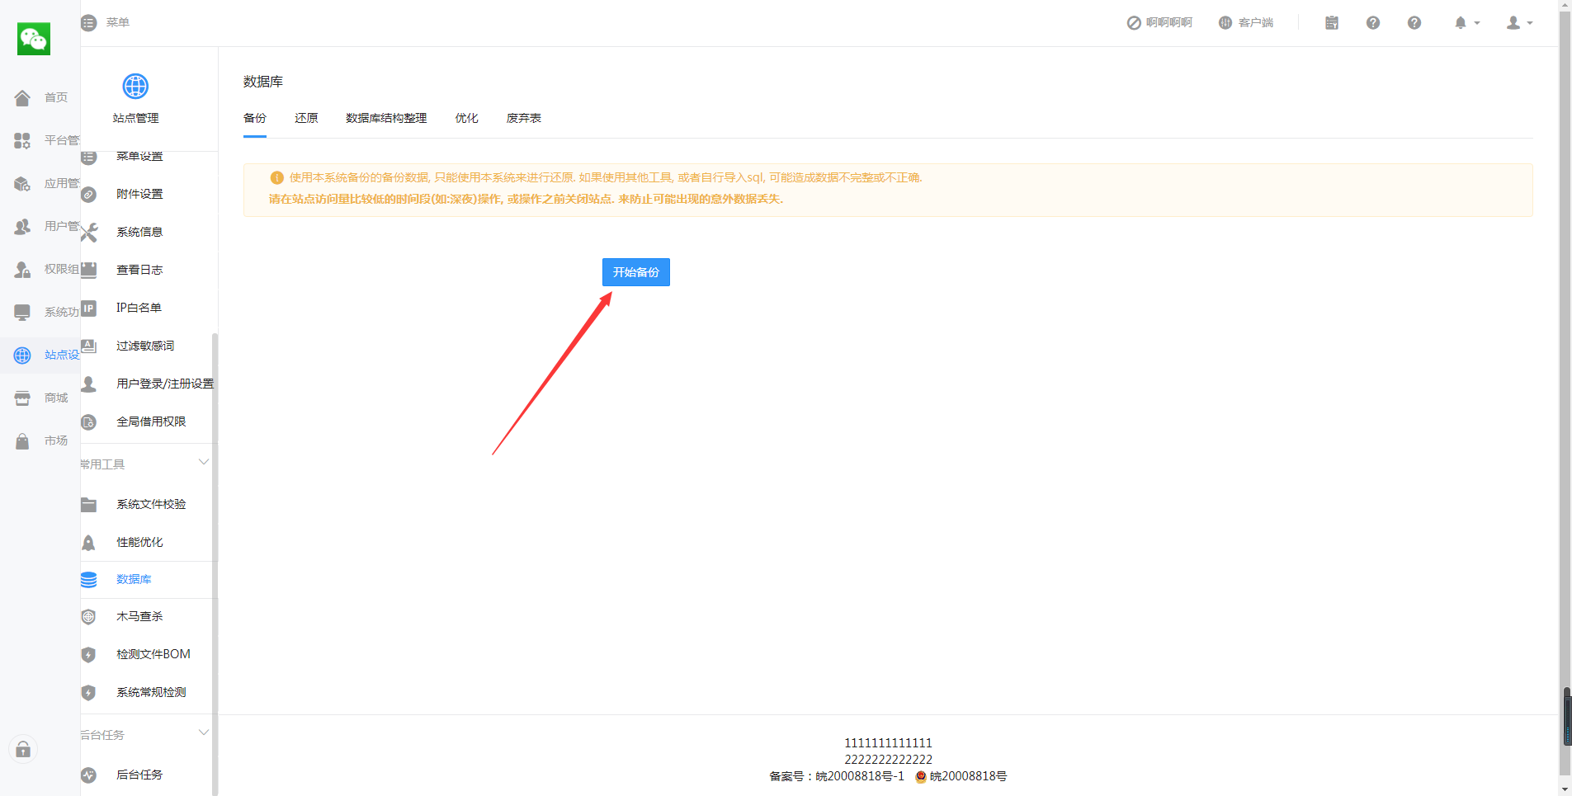Click the 后台任务 activity icon
The image size is (1572, 796).
click(x=89, y=775)
